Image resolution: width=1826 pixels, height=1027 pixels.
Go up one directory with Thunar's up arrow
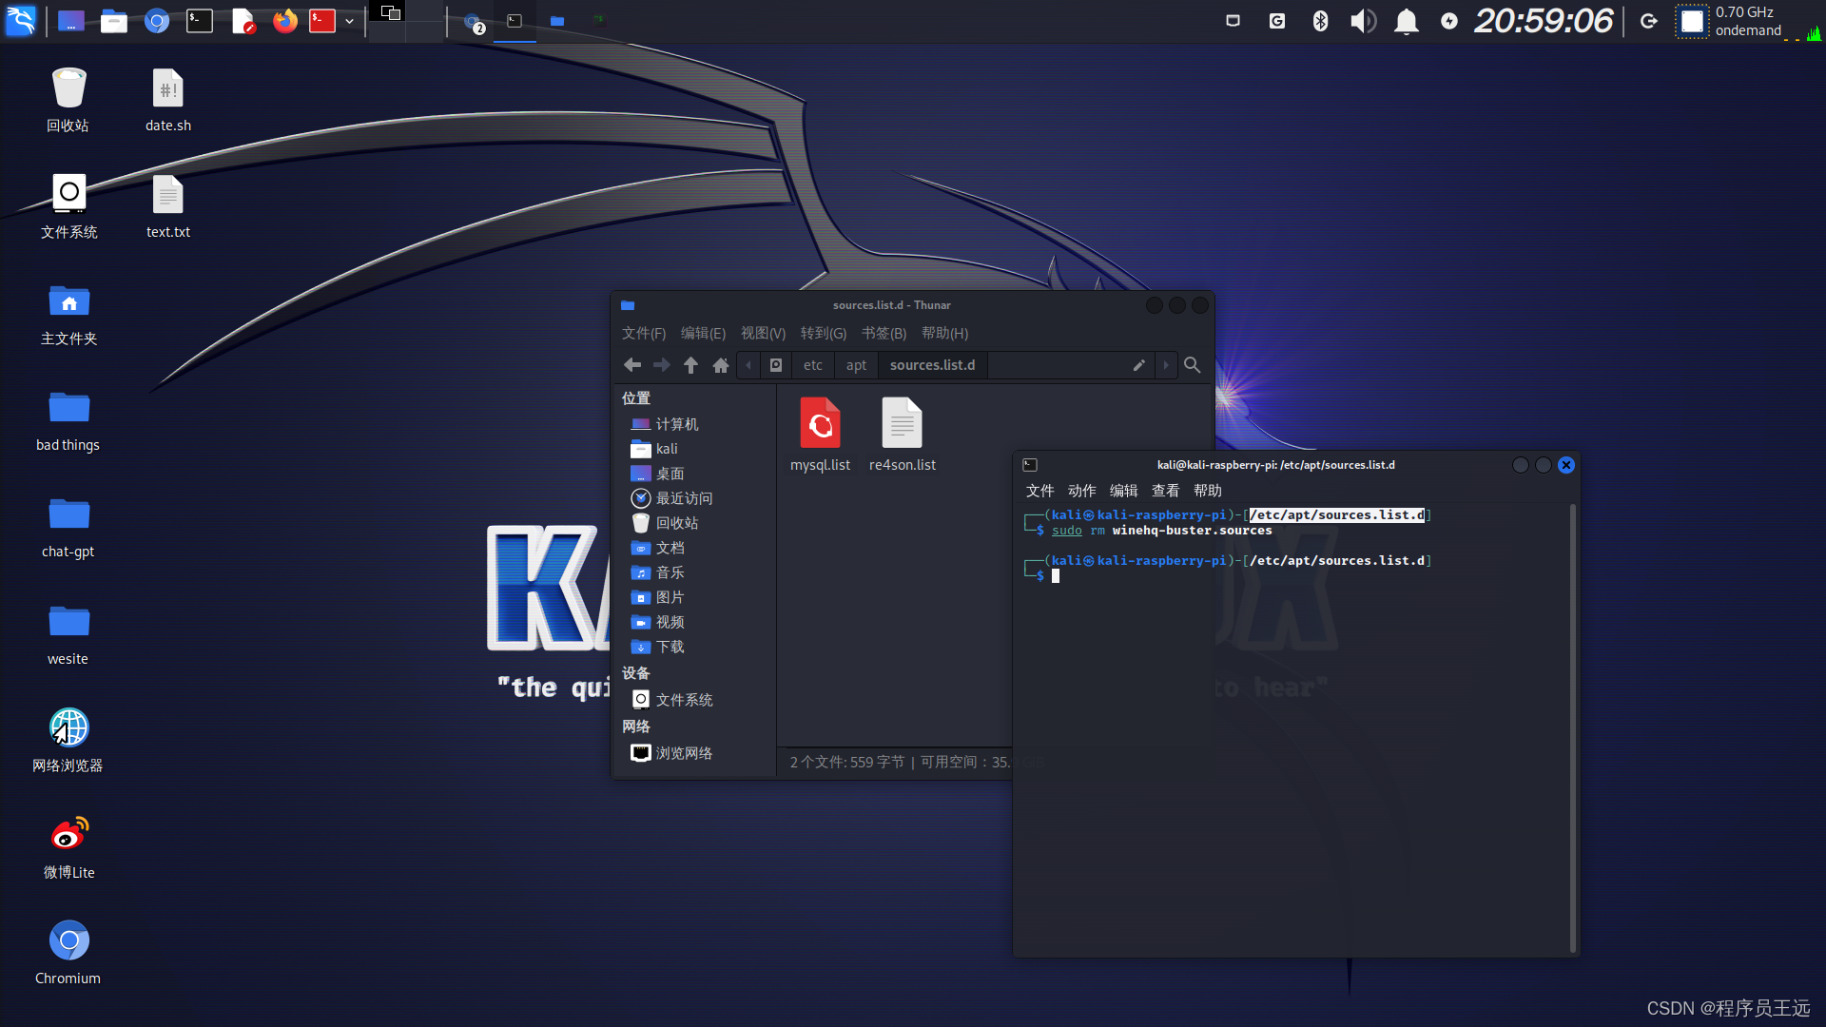pos(691,365)
